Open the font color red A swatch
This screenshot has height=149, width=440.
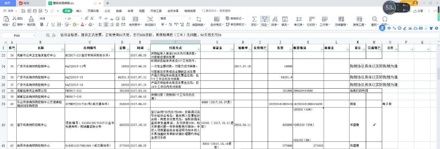point(82,24)
